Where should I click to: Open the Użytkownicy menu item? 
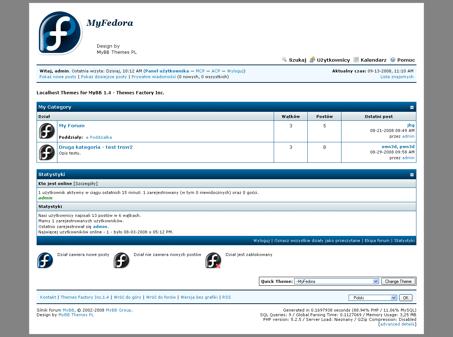pyautogui.click(x=333, y=60)
